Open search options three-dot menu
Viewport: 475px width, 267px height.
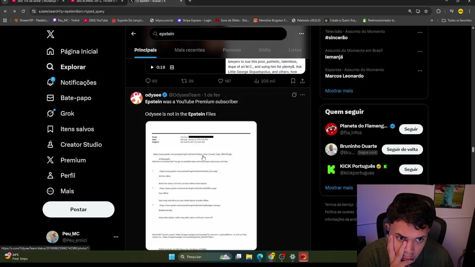point(301,34)
